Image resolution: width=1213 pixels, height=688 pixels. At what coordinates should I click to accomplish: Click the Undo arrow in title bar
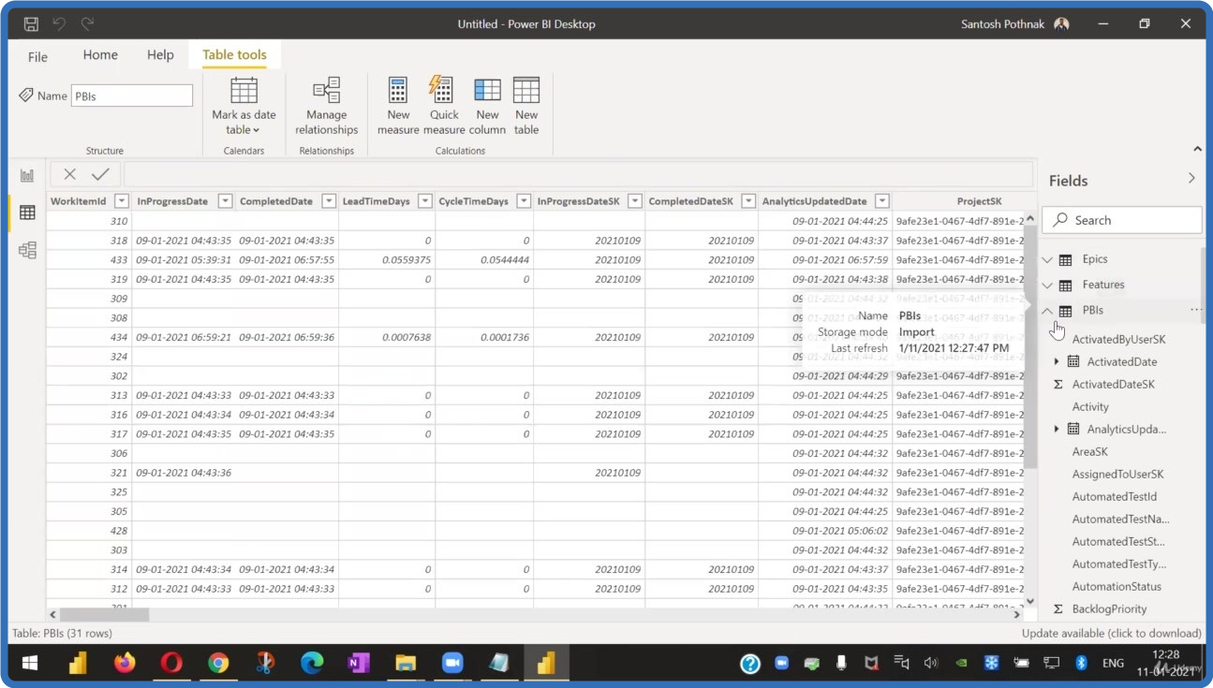59,24
